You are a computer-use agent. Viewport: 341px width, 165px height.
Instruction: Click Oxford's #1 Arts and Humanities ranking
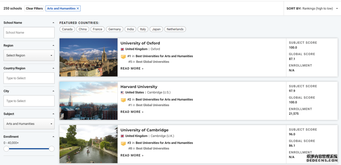coord(160,56)
